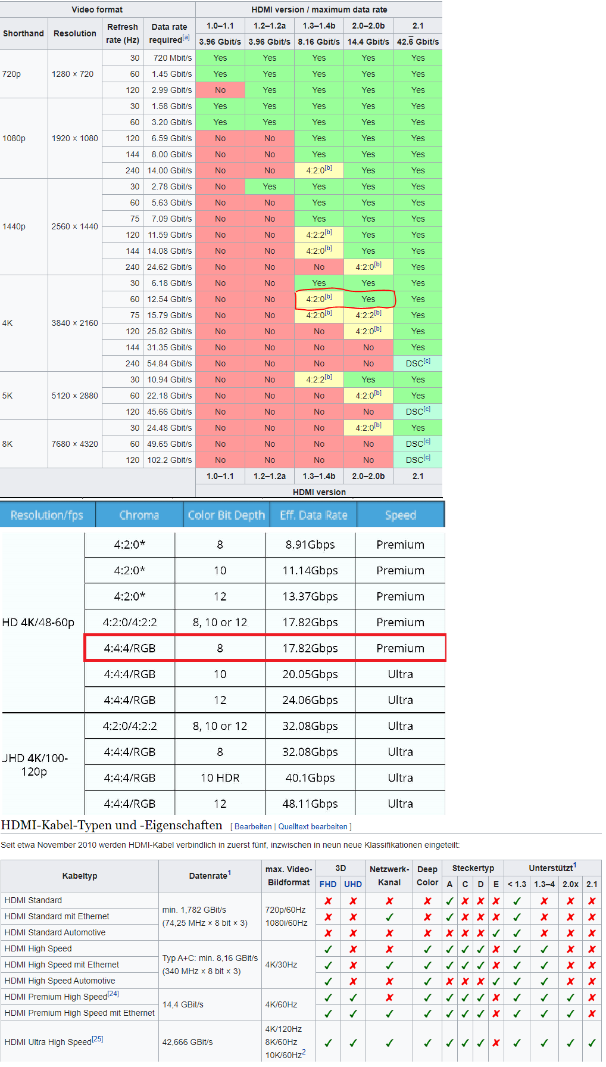
Task: Click the No cell under 1.0–1.1 for 2.99 Gbit/s
Action: tap(220, 90)
